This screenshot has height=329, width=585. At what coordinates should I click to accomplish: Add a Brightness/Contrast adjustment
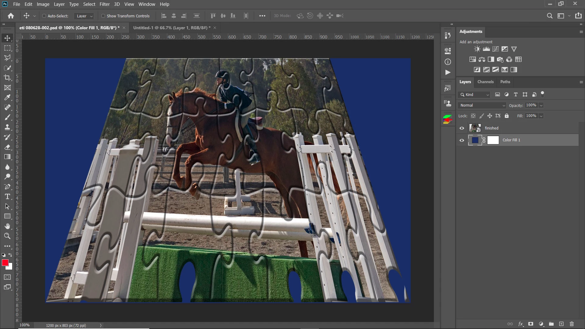(x=477, y=49)
